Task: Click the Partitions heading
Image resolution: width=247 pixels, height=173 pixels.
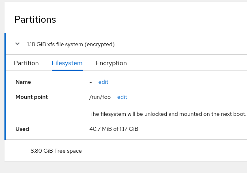Action: (35, 19)
